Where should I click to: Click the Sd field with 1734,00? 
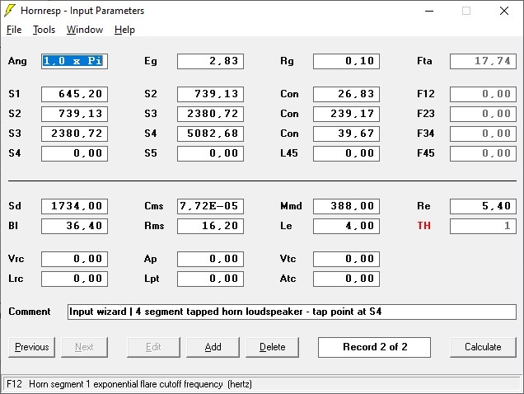click(74, 206)
